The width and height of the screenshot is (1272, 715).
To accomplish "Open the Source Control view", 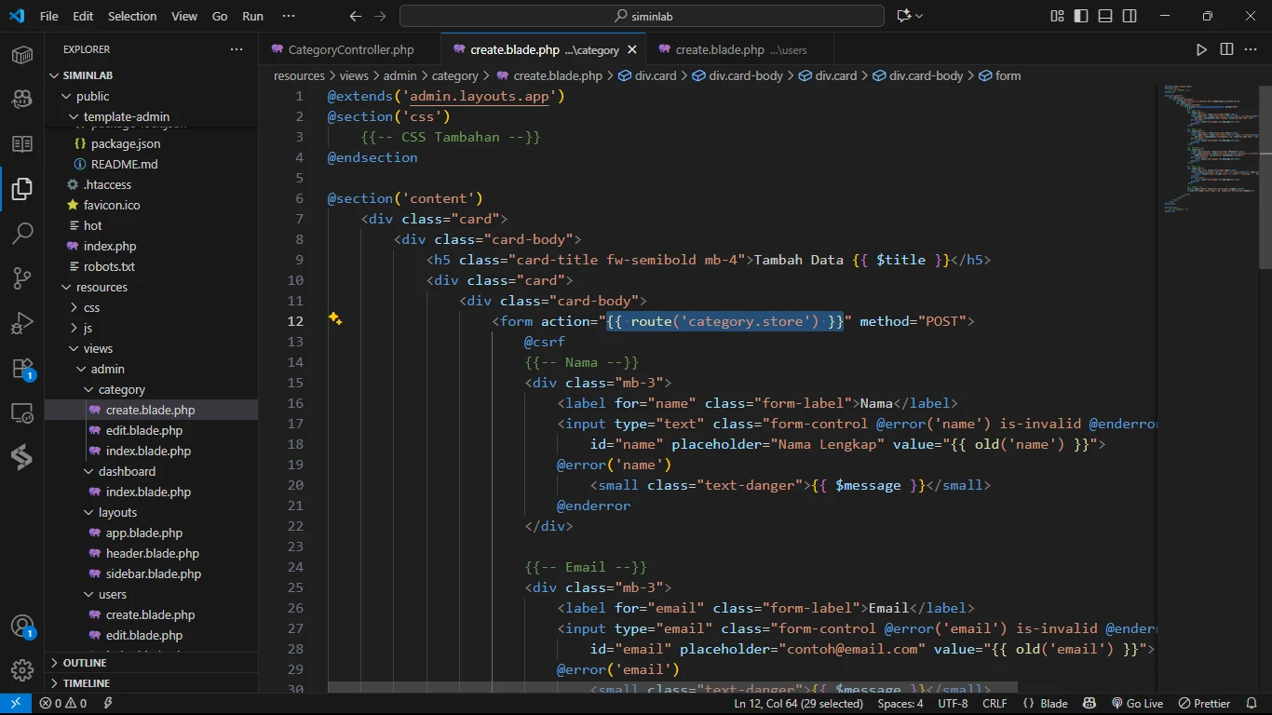I will pos(22,278).
